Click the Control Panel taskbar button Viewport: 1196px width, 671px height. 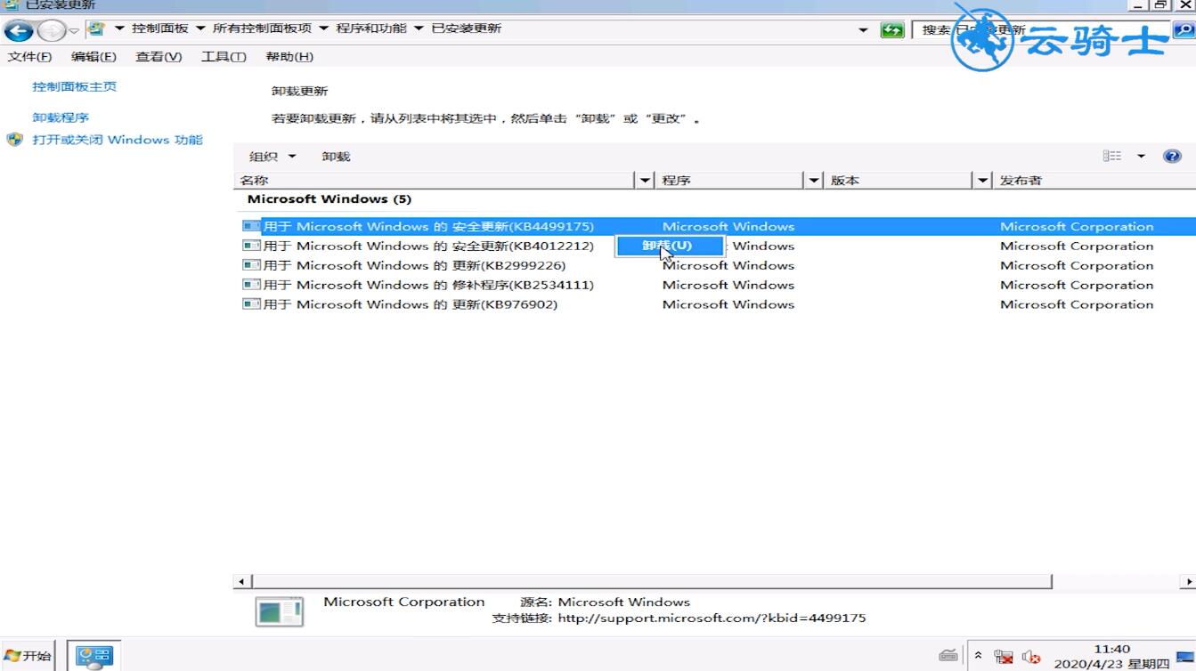[x=94, y=656]
